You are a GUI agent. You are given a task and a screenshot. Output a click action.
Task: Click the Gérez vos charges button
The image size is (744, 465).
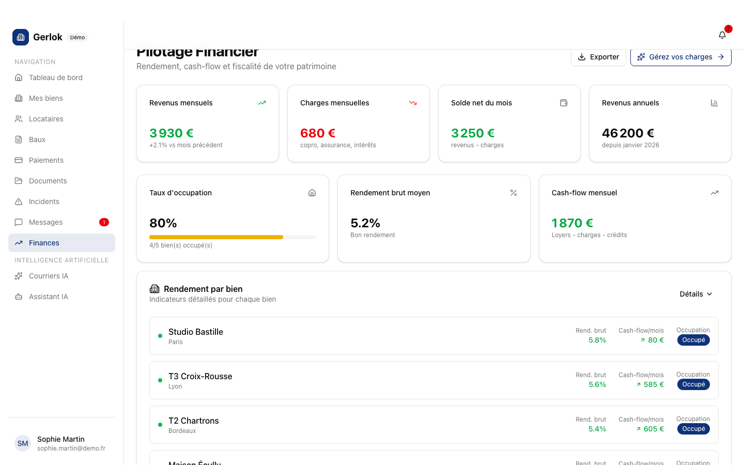tap(680, 57)
